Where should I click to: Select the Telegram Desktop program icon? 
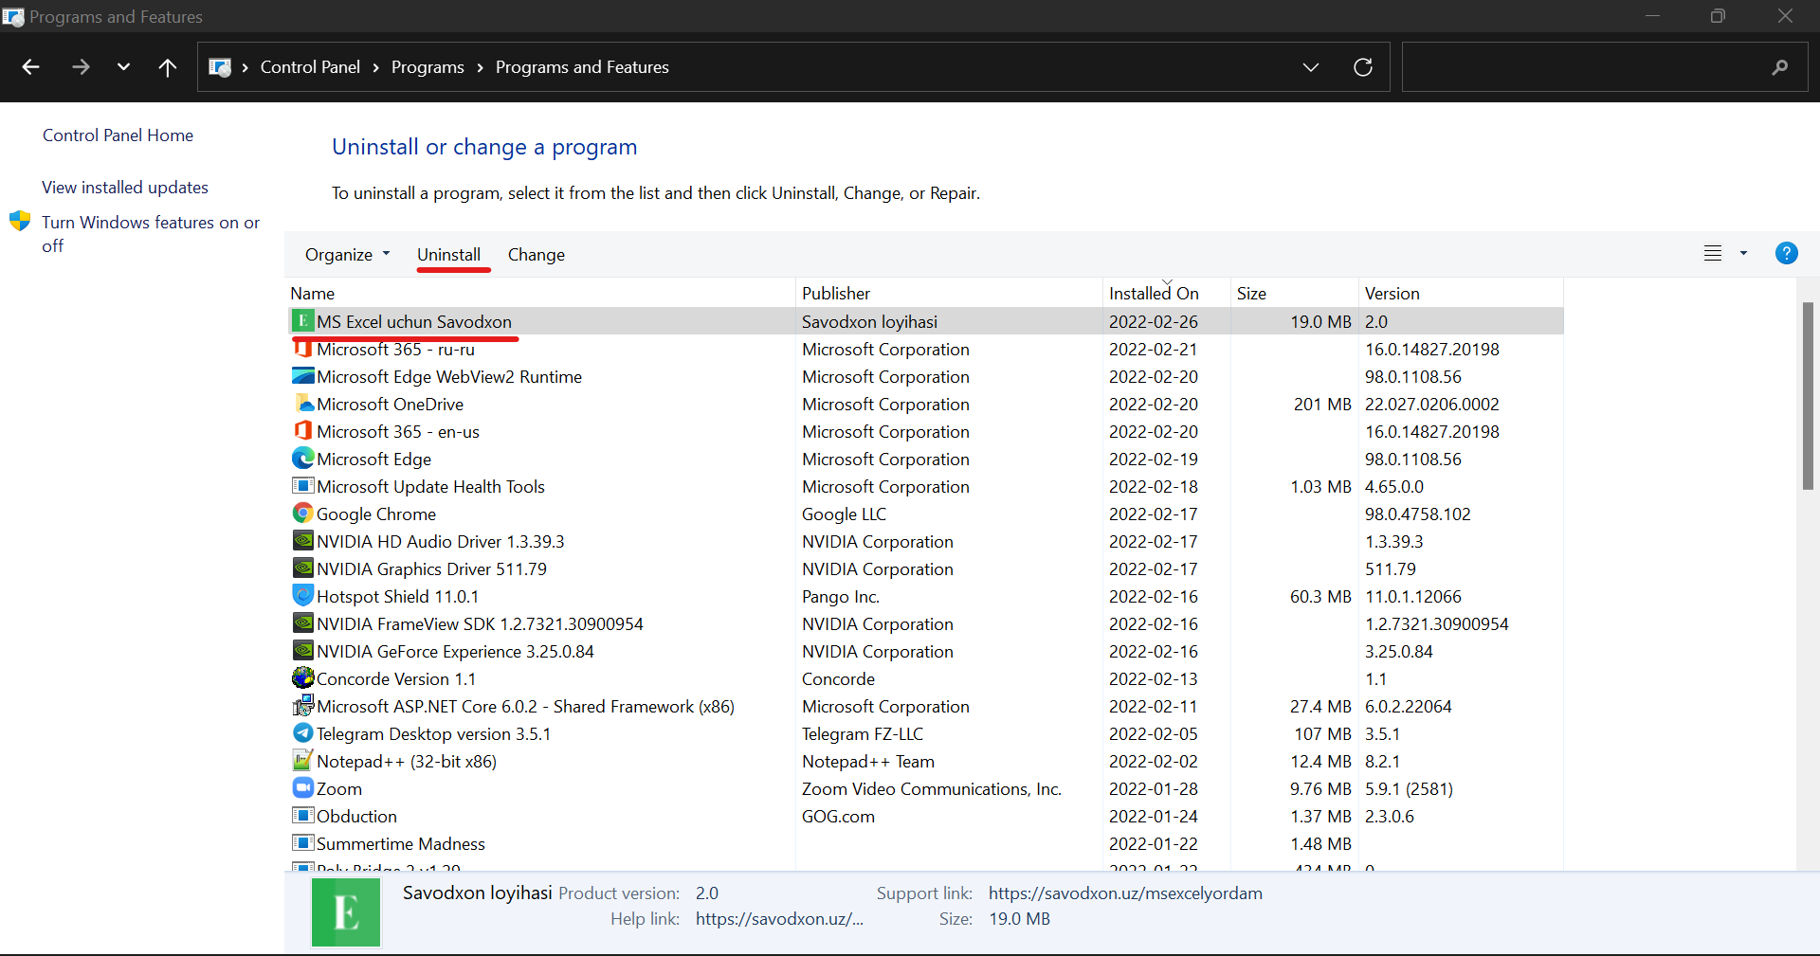click(x=302, y=733)
